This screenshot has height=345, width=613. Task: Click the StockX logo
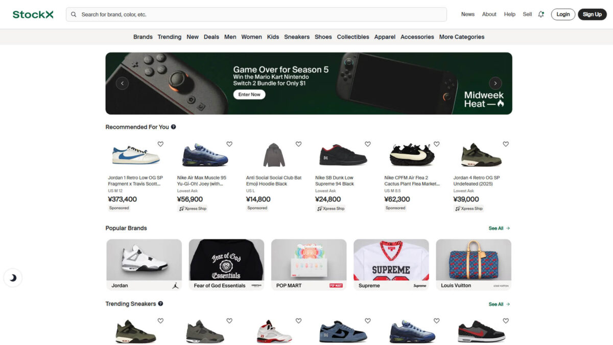click(x=32, y=14)
